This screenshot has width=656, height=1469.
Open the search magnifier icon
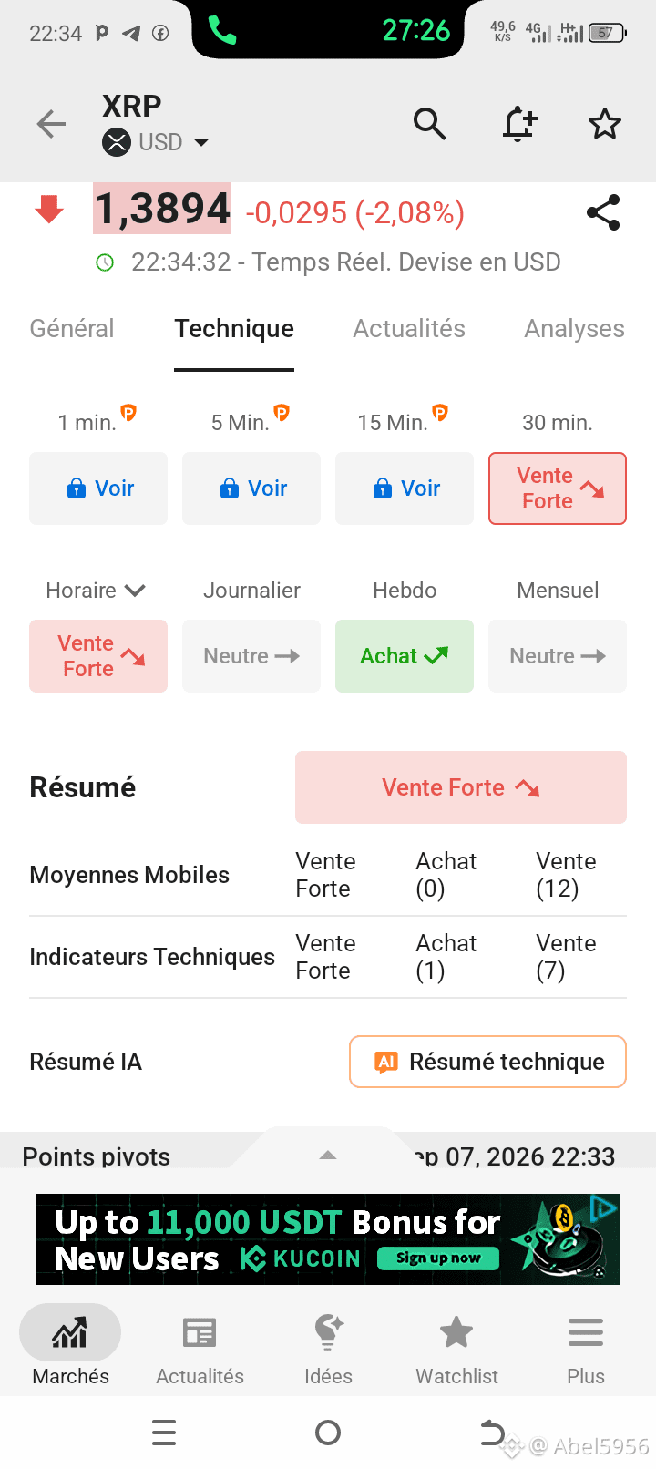coord(429,123)
